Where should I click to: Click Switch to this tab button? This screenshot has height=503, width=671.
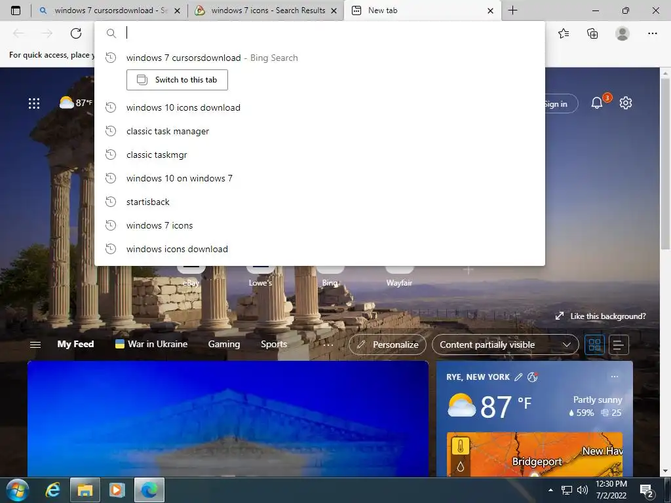[177, 80]
